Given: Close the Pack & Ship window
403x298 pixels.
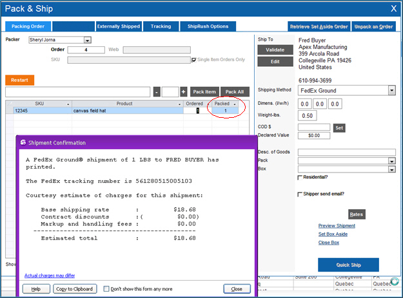Looking at the screenshot, I should click(394, 9).
